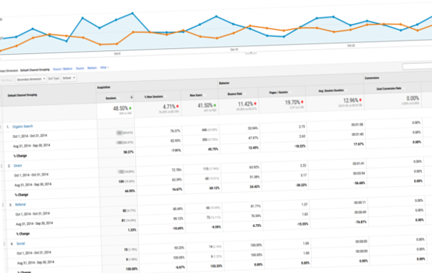This screenshot has height=273, width=432.
Task: Click the 150.00% Social sessions change cell
Action: point(131,269)
